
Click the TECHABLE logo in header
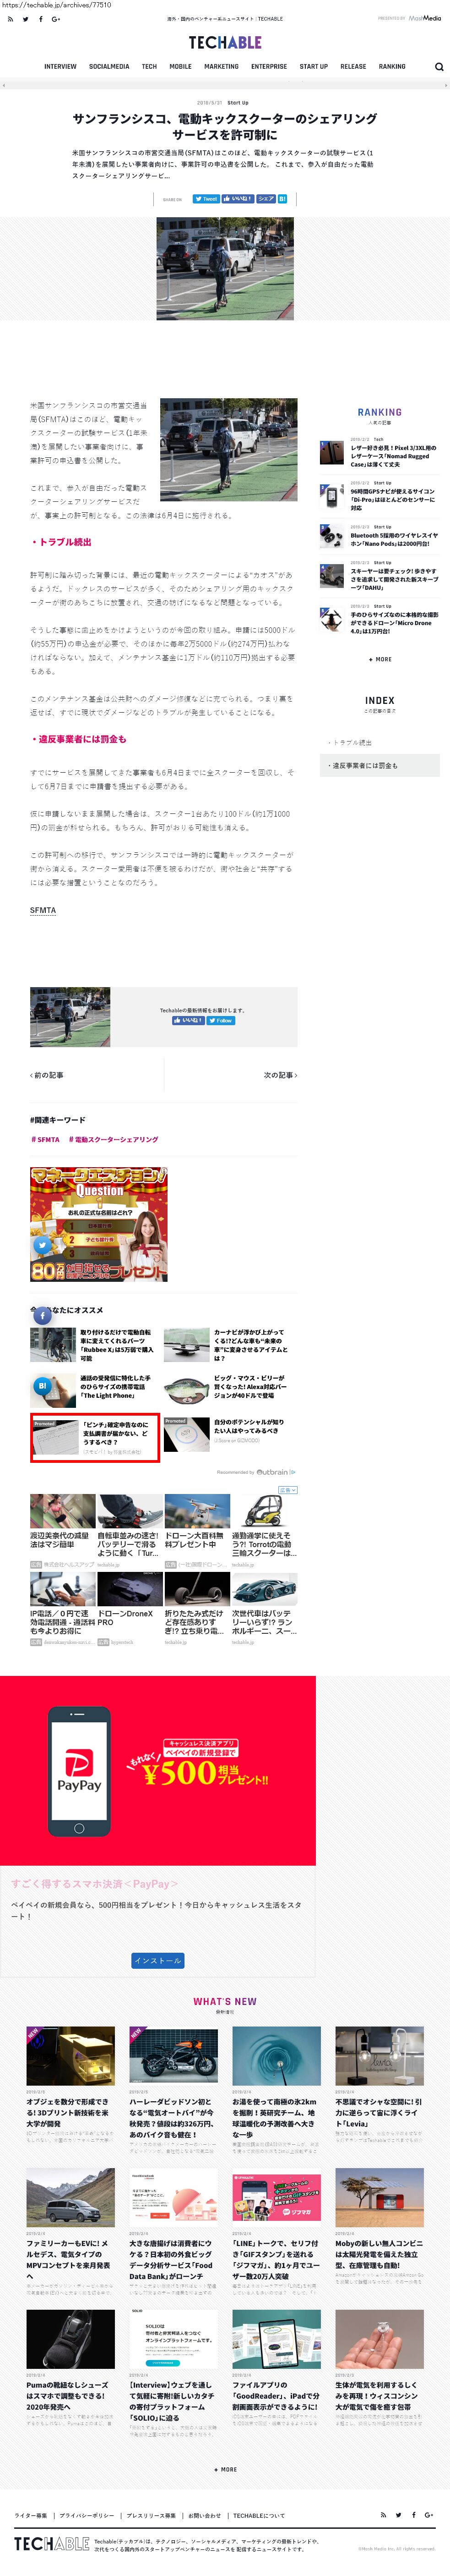[x=225, y=43]
